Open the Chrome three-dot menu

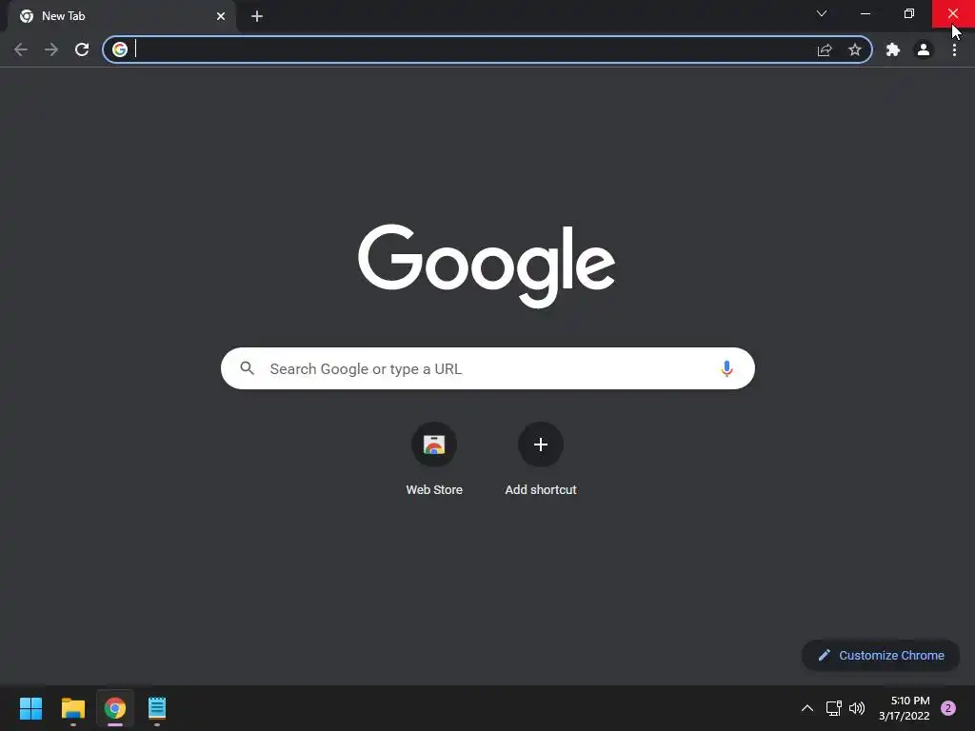point(954,49)
